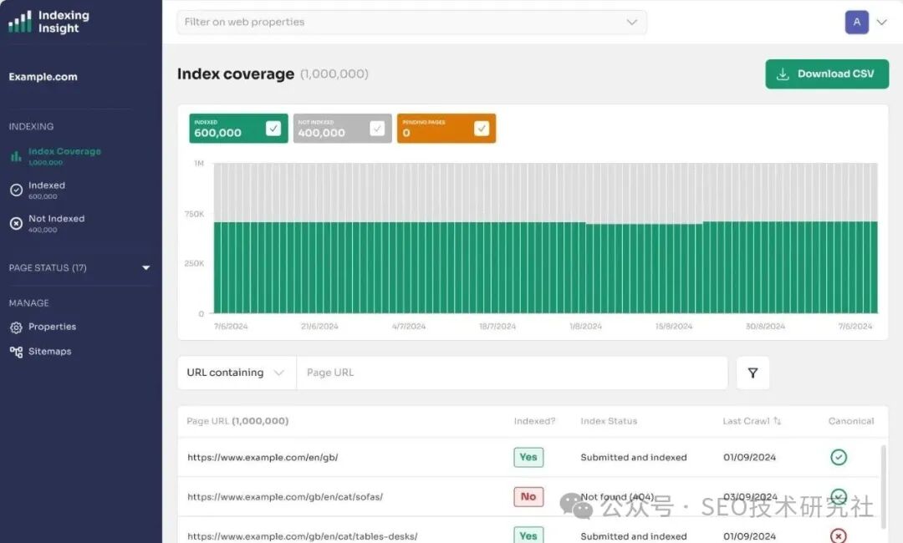This screenshot has width=903, height=543.
Task: Click the green canonical check icon in first row
Action: tap(839, 457)
